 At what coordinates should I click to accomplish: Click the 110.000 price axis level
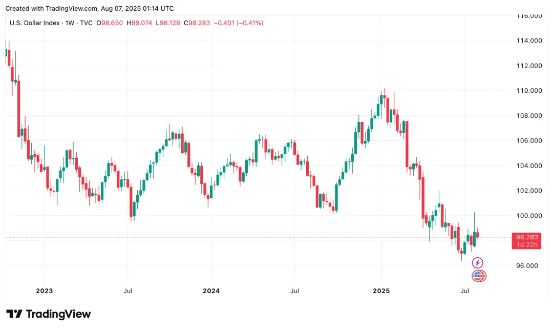[529, 91]
